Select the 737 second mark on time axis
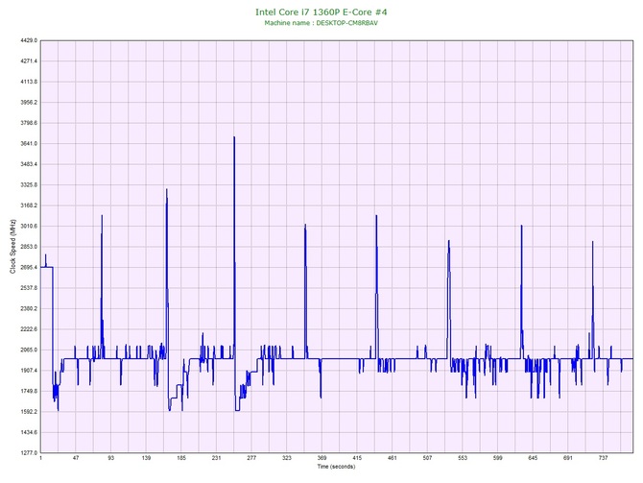Screen dimensions: 643x483 pos(604,459)
